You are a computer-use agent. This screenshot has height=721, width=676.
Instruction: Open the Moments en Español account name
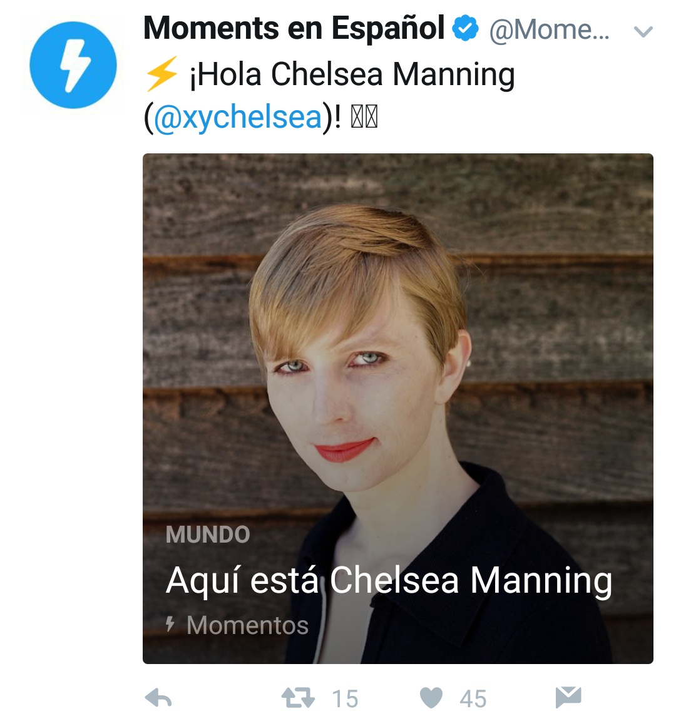click(294, 28)
